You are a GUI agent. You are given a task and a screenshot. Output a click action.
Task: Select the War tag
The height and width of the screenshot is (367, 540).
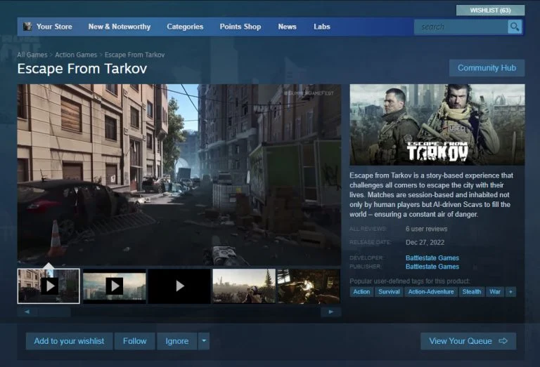click(495, 292)
